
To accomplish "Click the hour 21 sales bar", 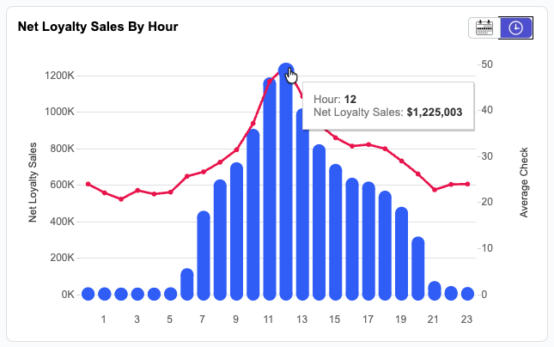I will [435, 291].
